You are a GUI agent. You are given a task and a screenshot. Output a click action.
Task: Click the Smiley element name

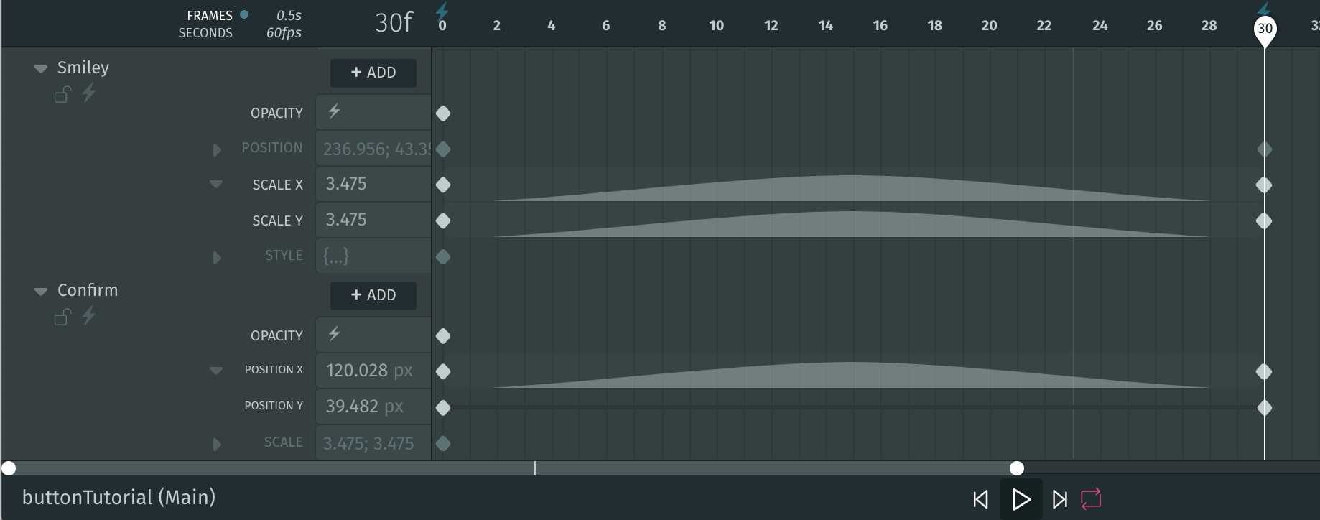point(83,68)
